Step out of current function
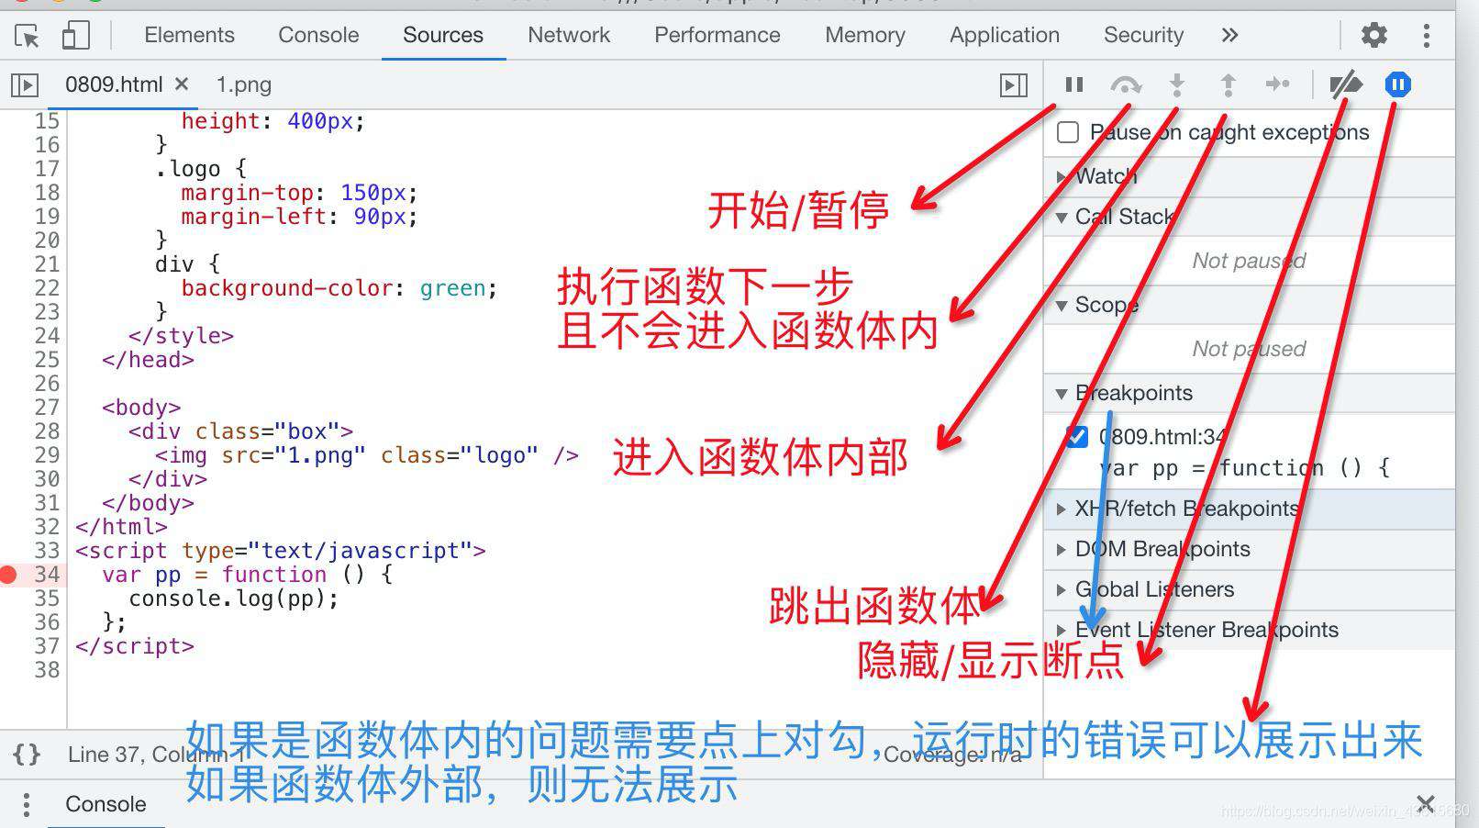Image resolution: width=1479 pixels, height=828 pixels. tap(1228, 84)
